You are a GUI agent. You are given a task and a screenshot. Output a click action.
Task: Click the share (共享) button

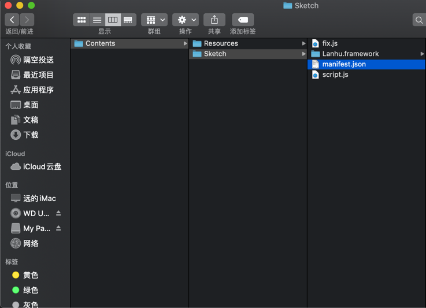coord(214,20)
